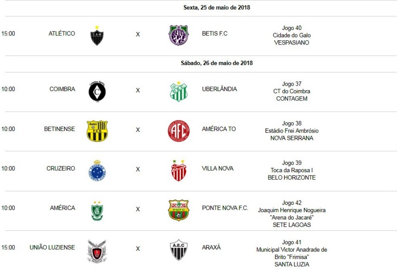Click the América green crest with stars

pos(97,210)
